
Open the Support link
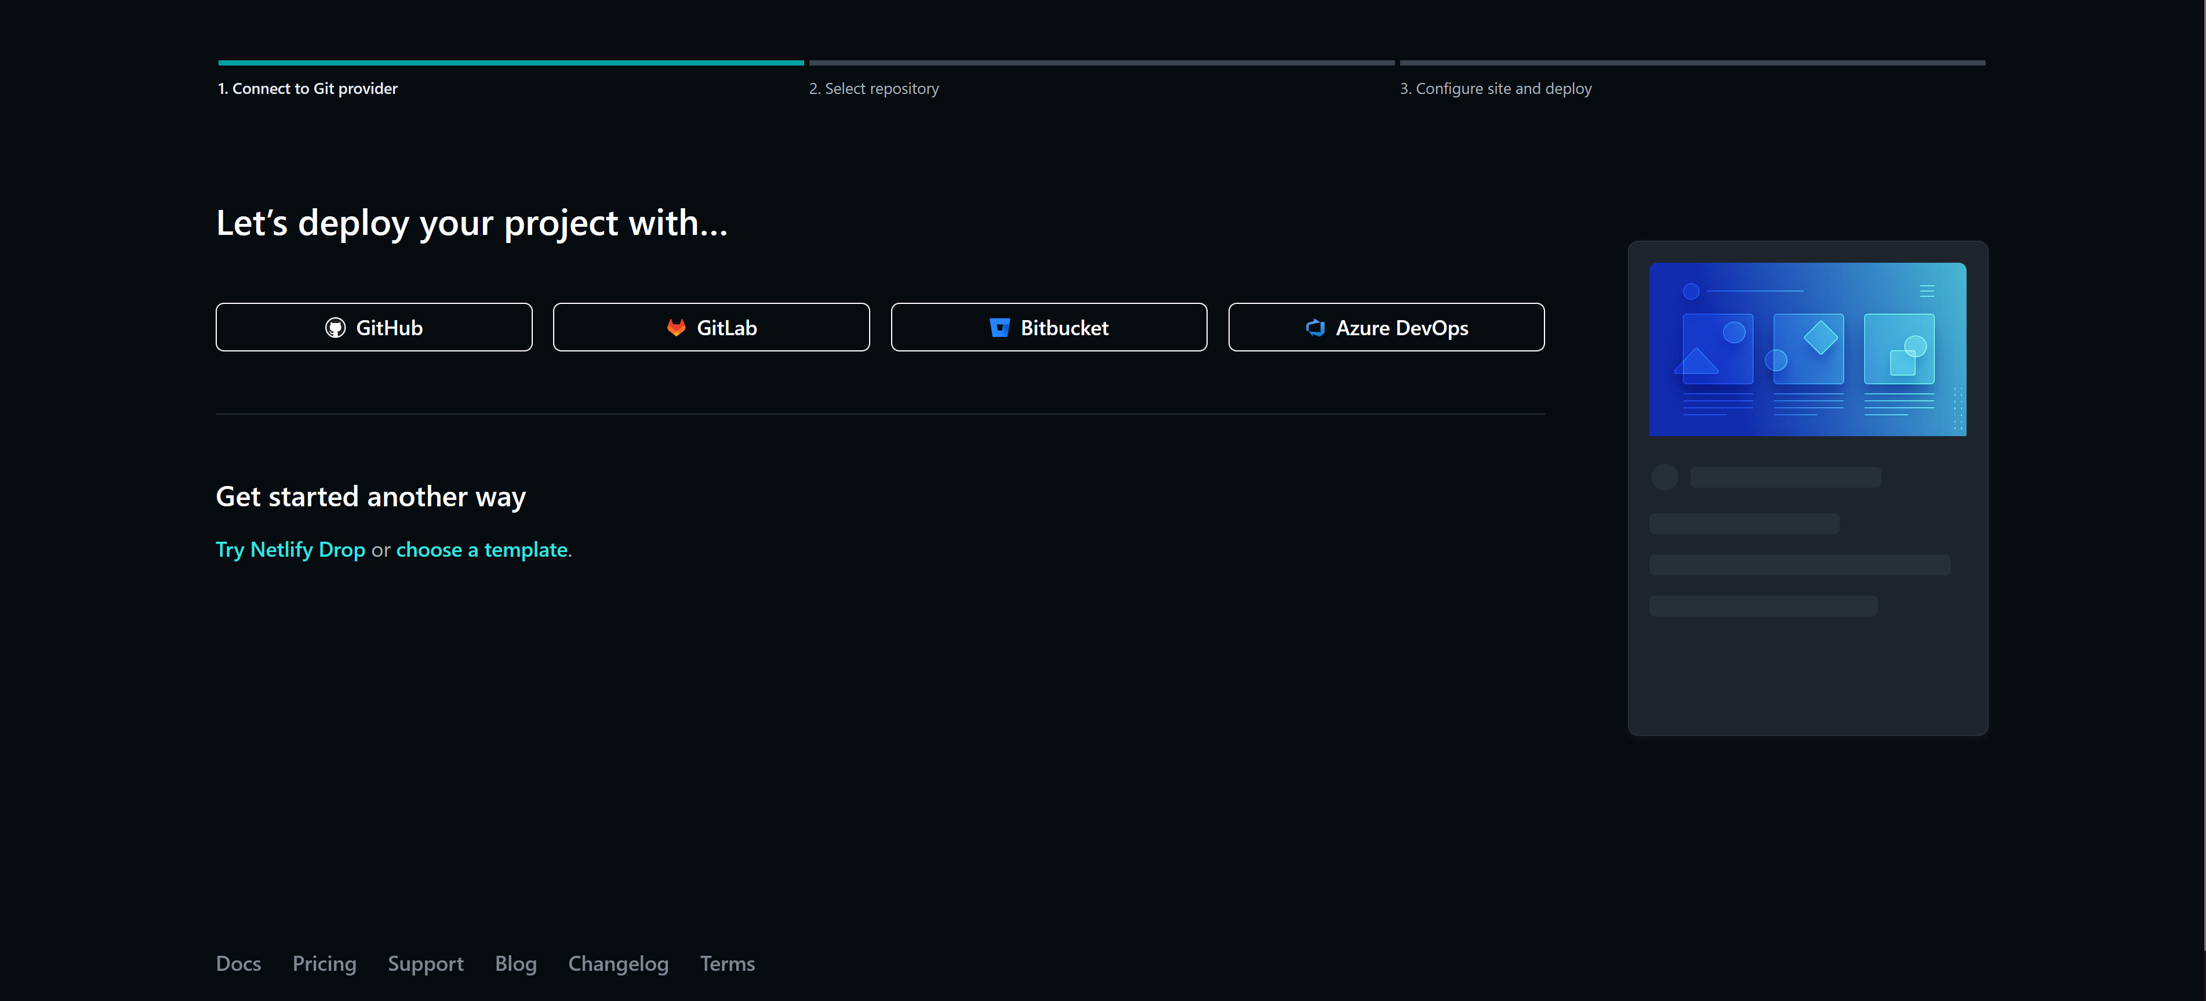click(x=426, y=963)
